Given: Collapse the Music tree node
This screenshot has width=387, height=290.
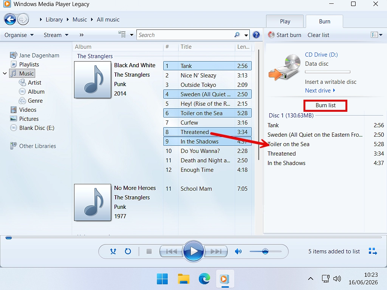Looking at the screenshot, I should [x=5, y=73].
